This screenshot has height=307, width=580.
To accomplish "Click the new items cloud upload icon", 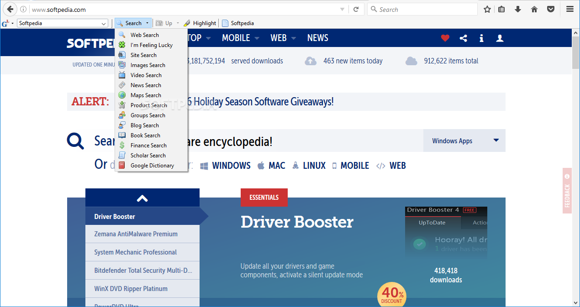I will pos(311,61).
